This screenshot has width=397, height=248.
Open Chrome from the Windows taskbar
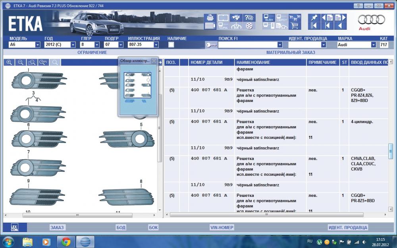[66, 242]
